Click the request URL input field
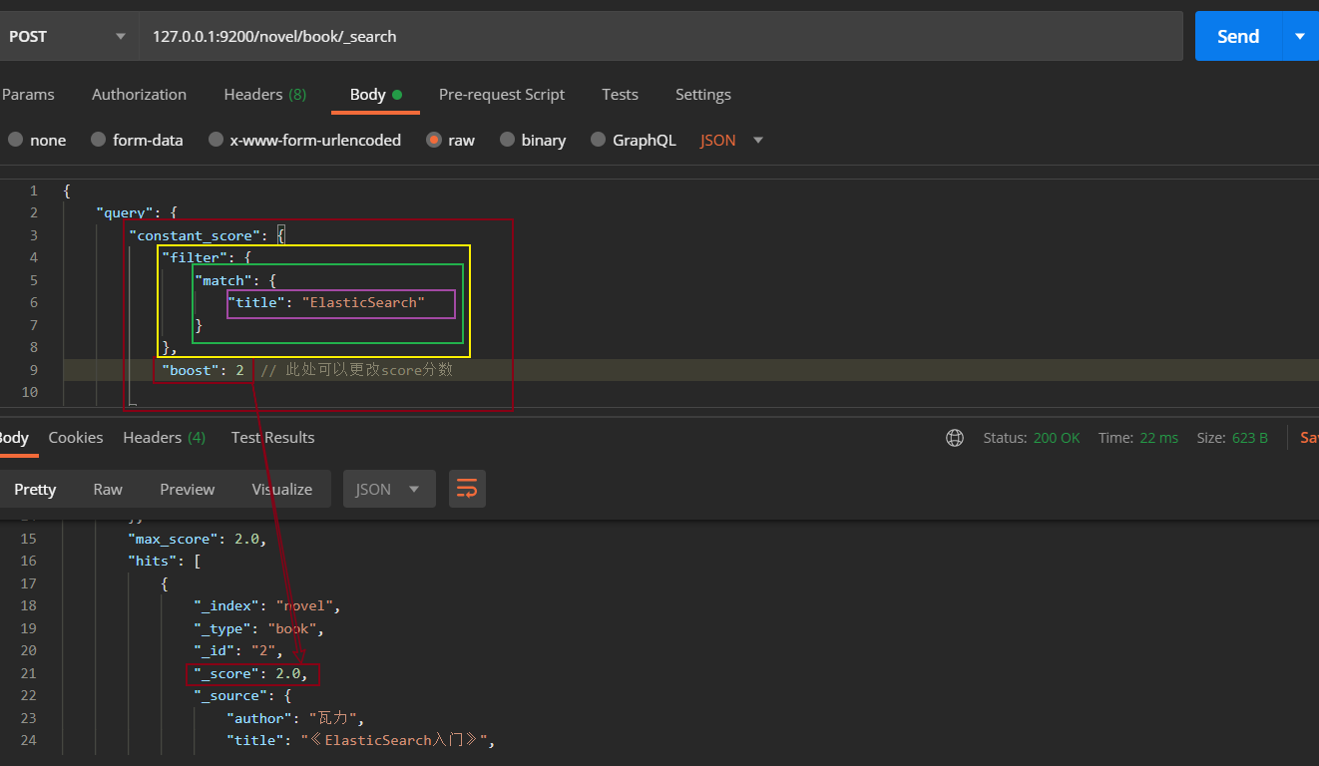 click(x=660, y=36)
